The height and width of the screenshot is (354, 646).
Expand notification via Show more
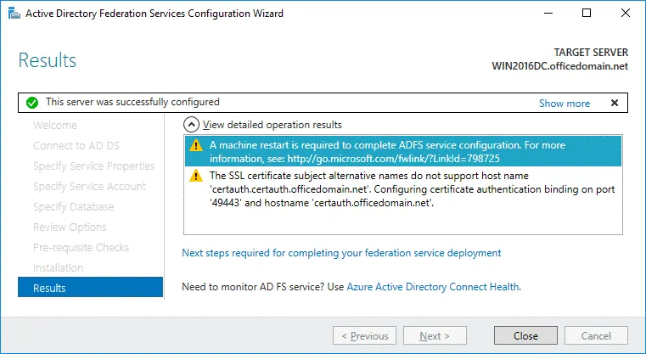pyautogui.click(x=564, y=104)
